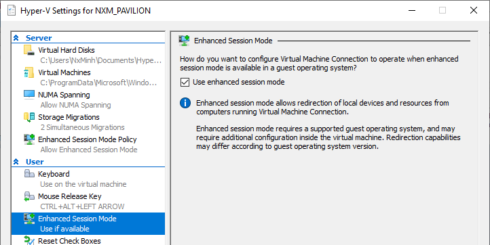
Task: Click the C:\Users\NxMinh\Documents path text
Action: click(101, 60)
